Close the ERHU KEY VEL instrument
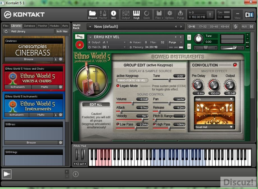258x189 pixels. coord(247,35)
